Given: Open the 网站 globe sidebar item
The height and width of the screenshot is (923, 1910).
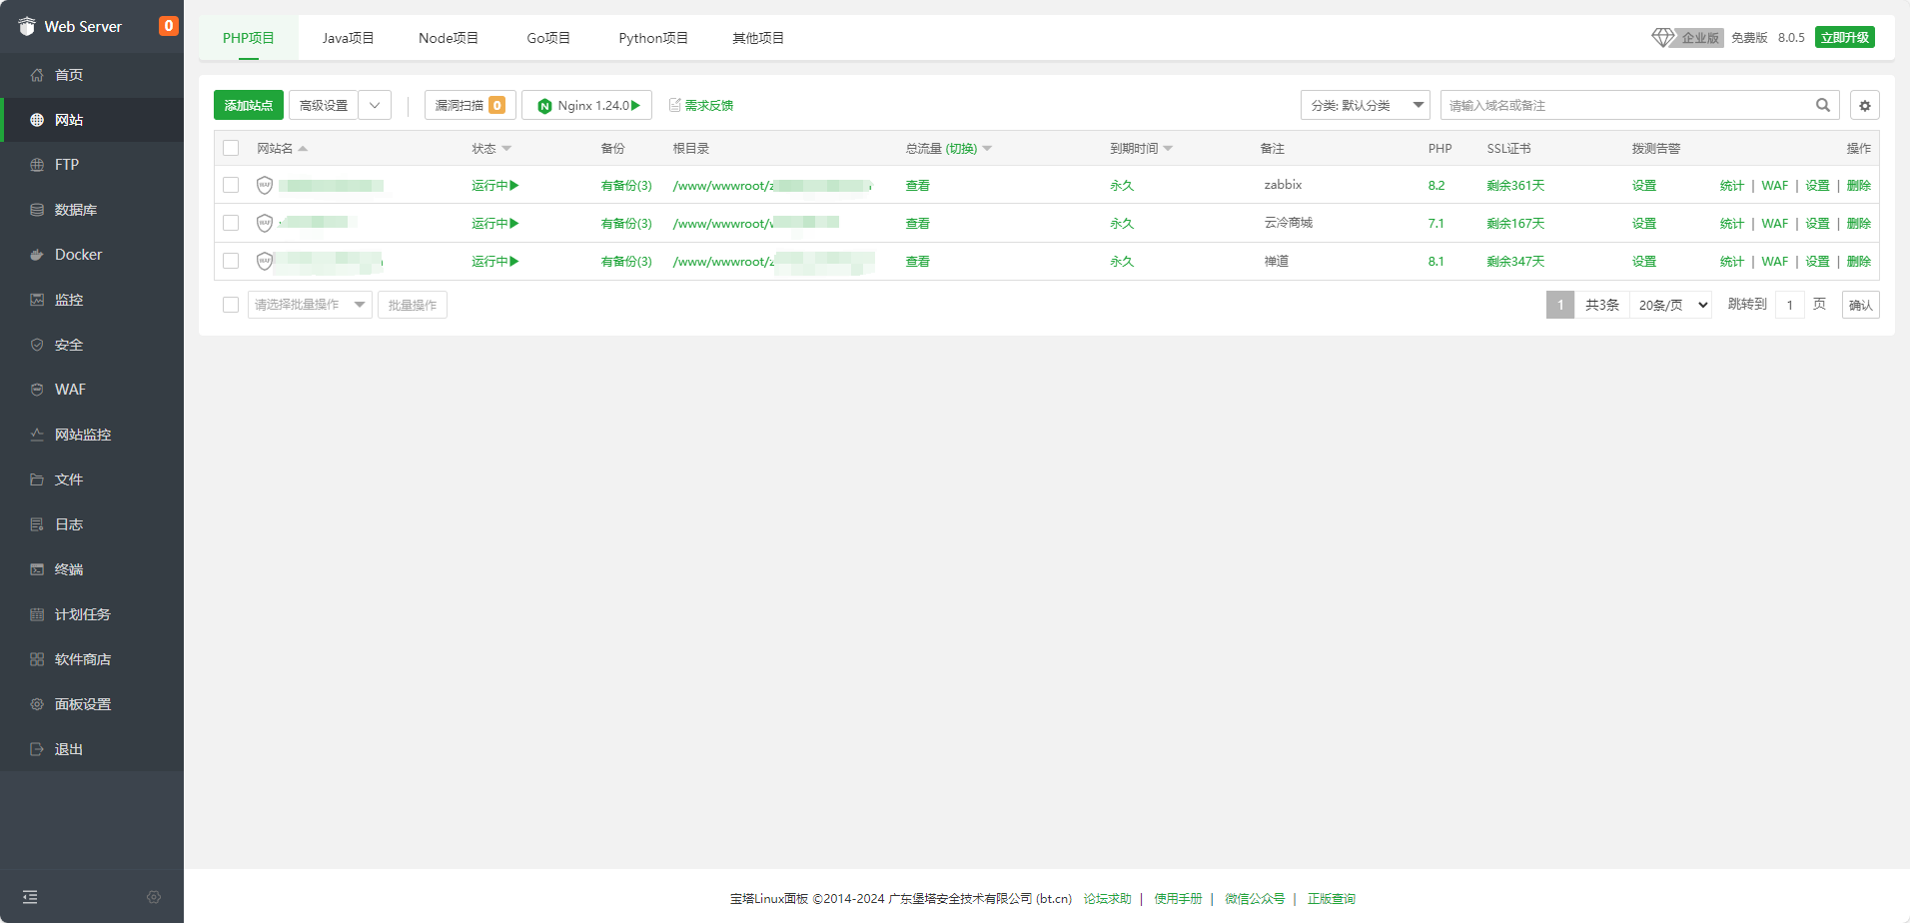Looking at the screenshot, I should [x=92, y=120].
